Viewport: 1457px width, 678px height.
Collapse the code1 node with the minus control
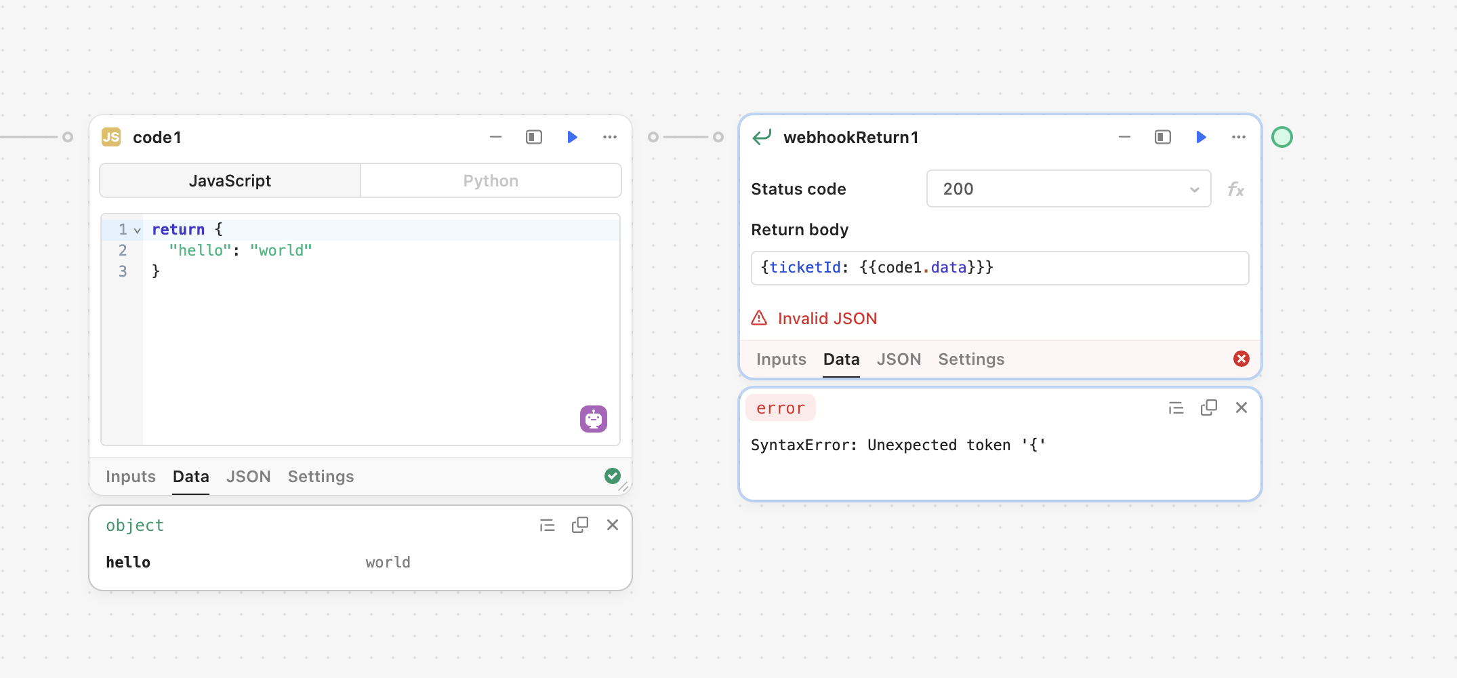tap(495, 137)
